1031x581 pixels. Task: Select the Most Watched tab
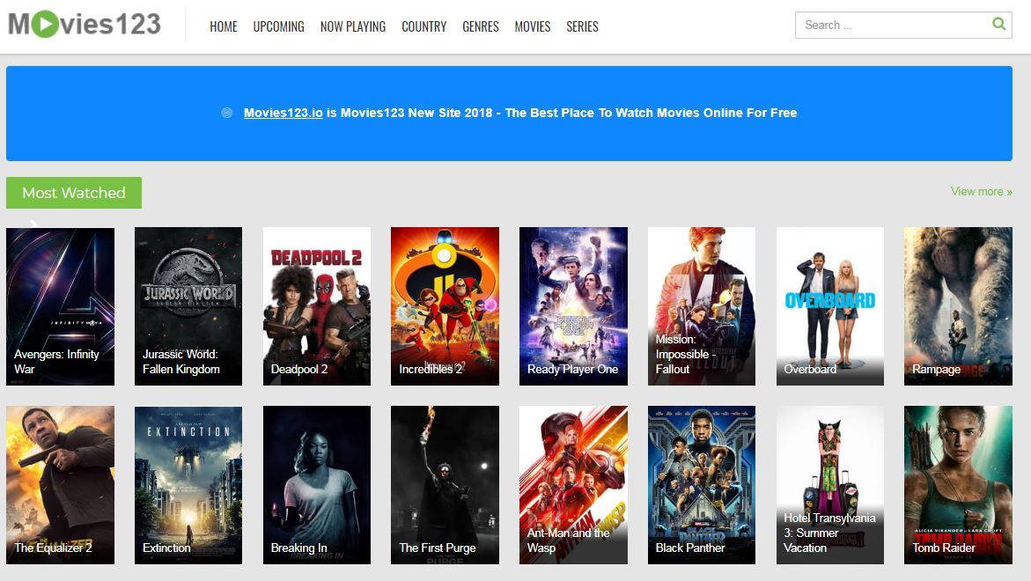point(74,193)
